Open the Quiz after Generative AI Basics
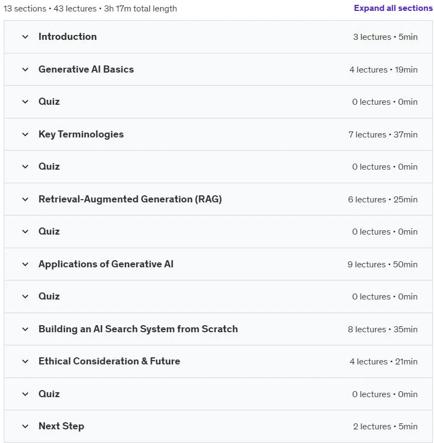The height and width of the screenshot is (443, 434). [49, 101]
